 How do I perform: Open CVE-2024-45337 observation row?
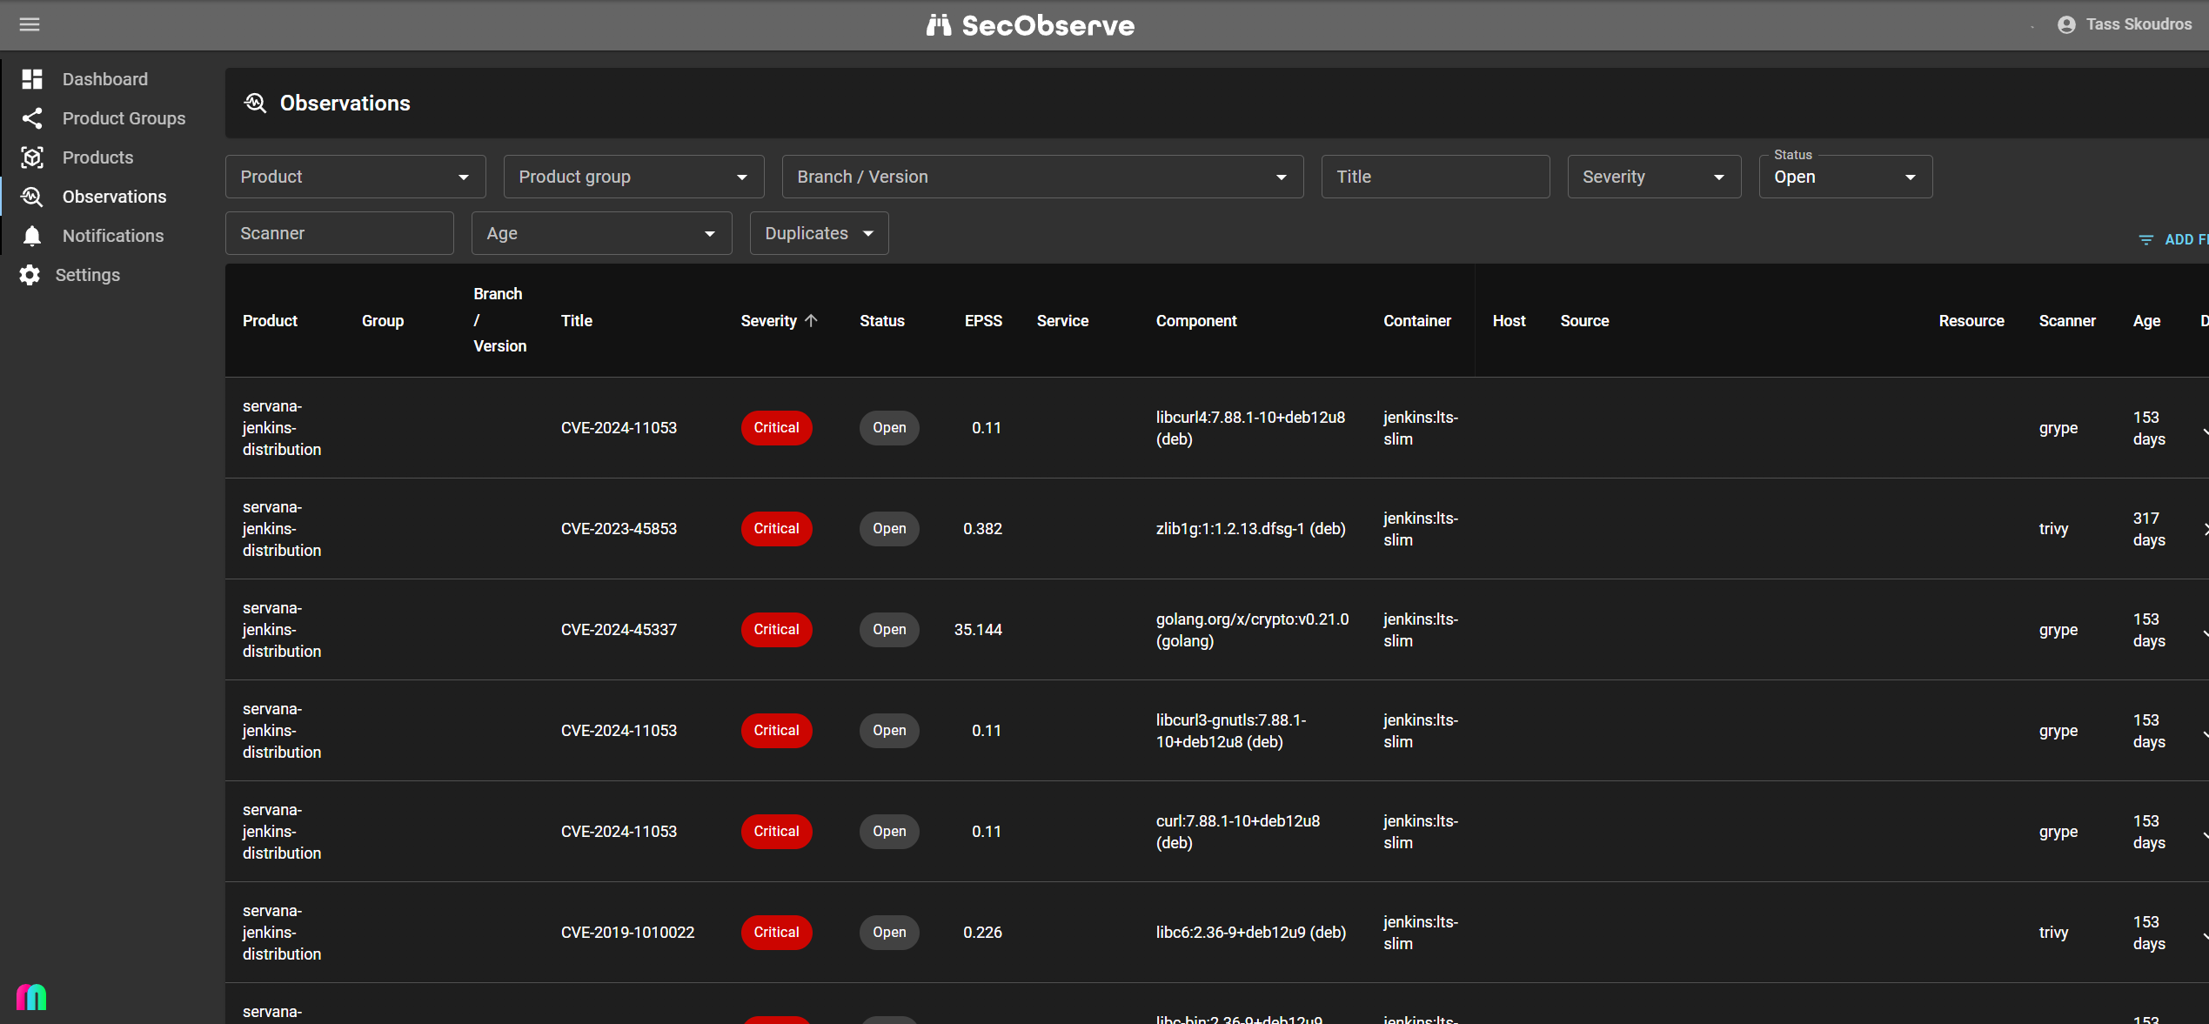(1216, 629)
